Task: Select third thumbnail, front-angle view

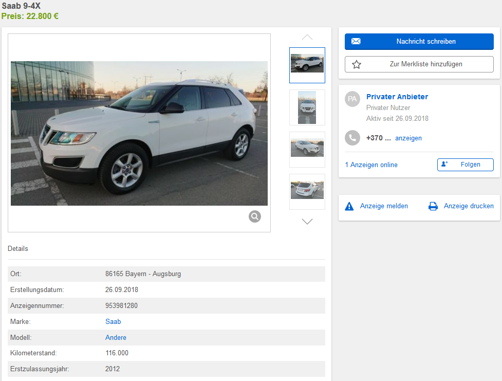Action: coord(307,150)
